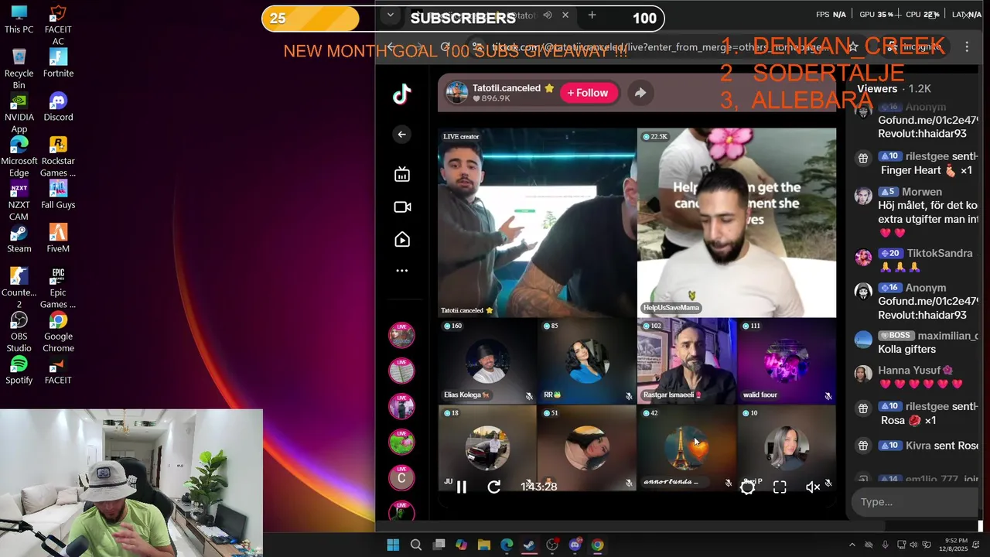Open Elias Kolega guest tile
The height and width of the screenshot is (557, 990).
(487, 361)
